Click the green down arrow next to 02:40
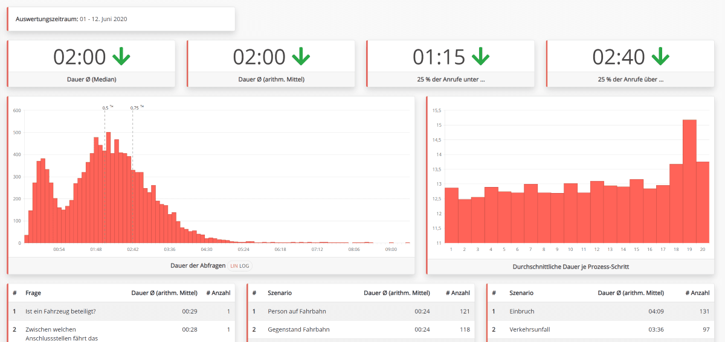Screen dimensions: 725x342 660,57
